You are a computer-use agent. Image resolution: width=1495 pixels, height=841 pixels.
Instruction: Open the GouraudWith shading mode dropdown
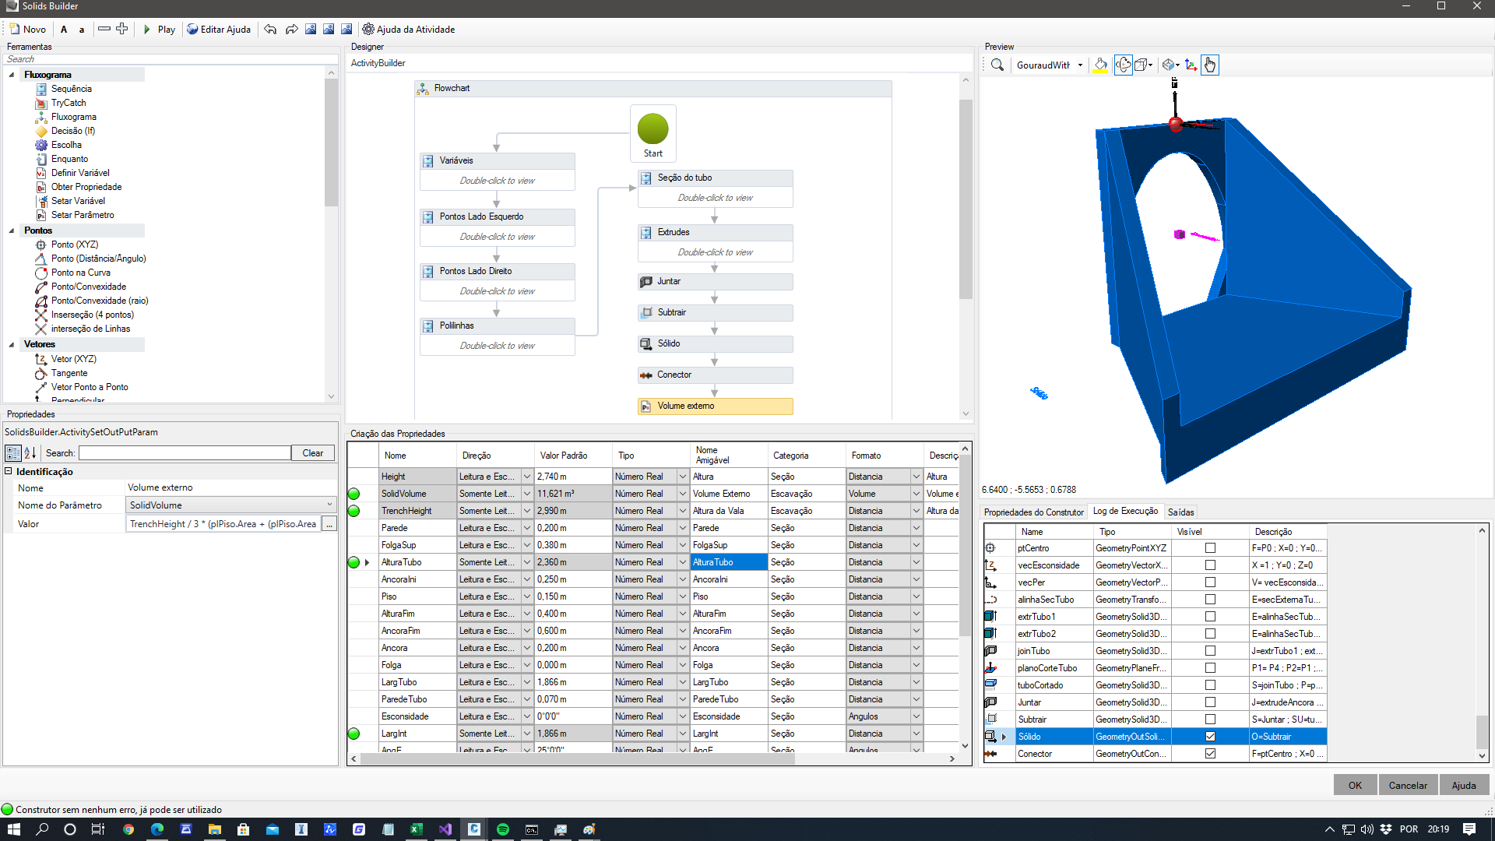tap(1080, 65)
